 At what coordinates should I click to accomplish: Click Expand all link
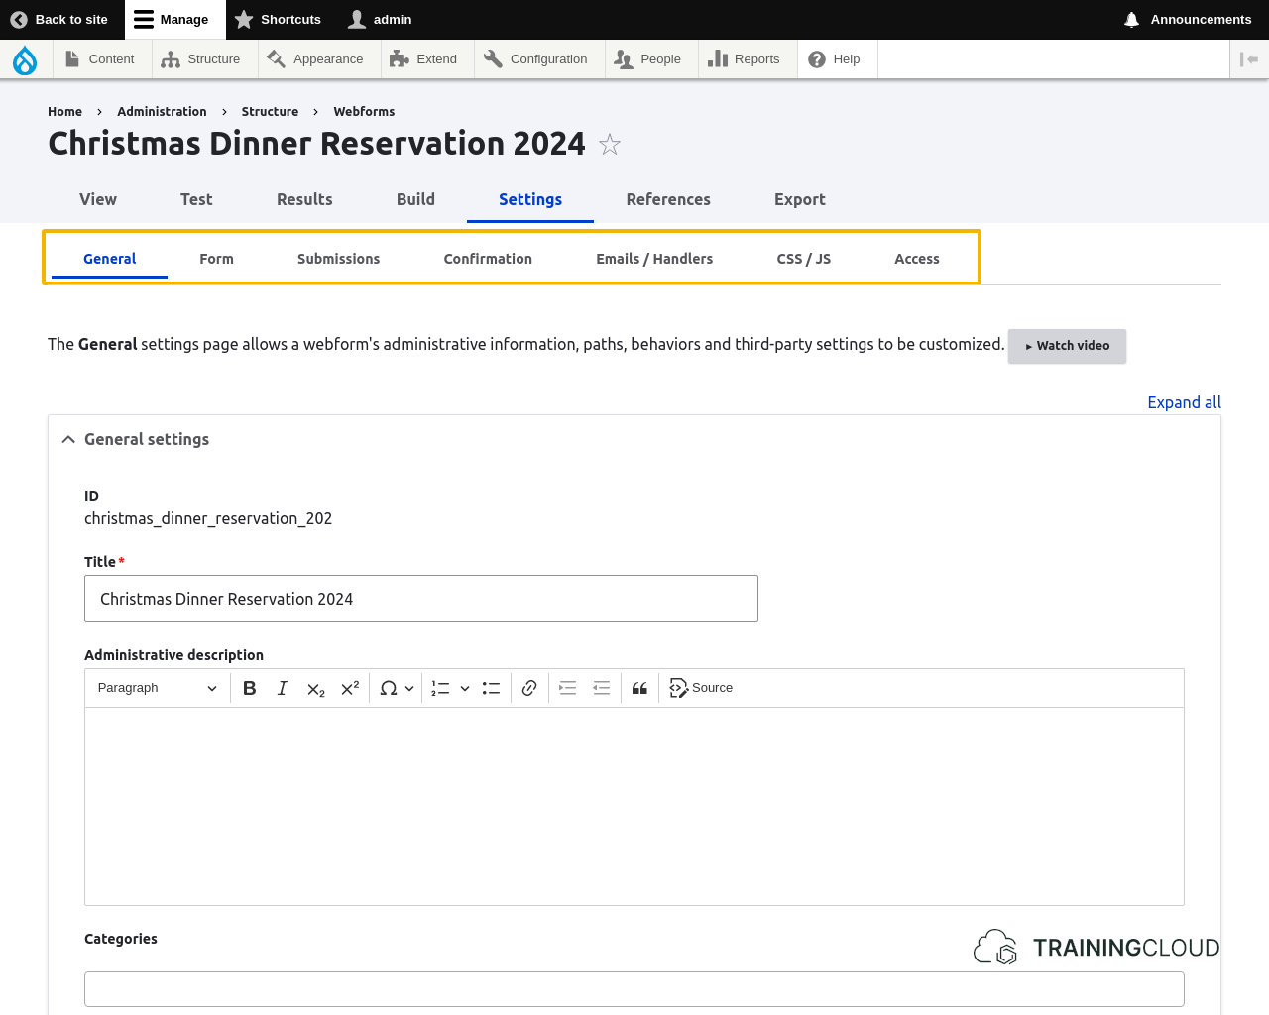(1184, 402)
